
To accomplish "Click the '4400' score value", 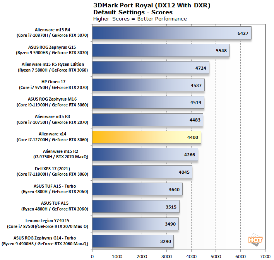I will [193, 137].
